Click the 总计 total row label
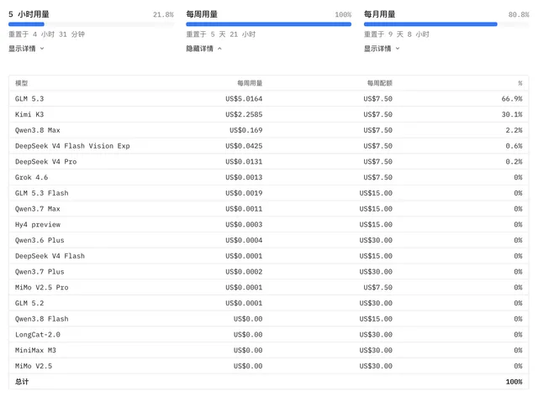538x397 pixels. click(x=22, y=382)
